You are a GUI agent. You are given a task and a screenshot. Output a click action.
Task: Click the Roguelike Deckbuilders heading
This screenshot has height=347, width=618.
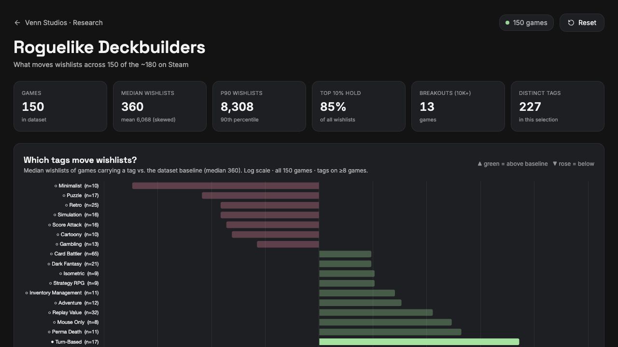click(x=110, y=47)
